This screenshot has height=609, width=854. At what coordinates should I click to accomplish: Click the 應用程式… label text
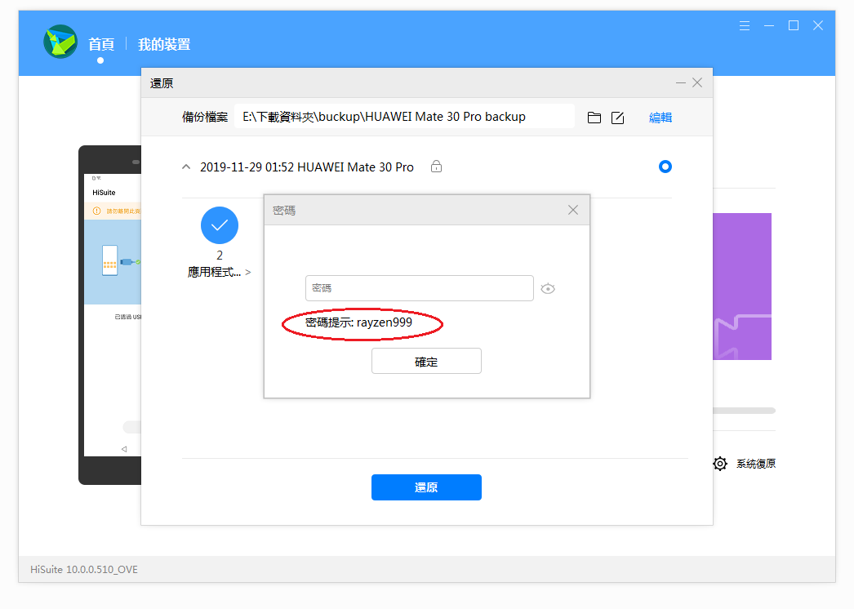point(214,272)
